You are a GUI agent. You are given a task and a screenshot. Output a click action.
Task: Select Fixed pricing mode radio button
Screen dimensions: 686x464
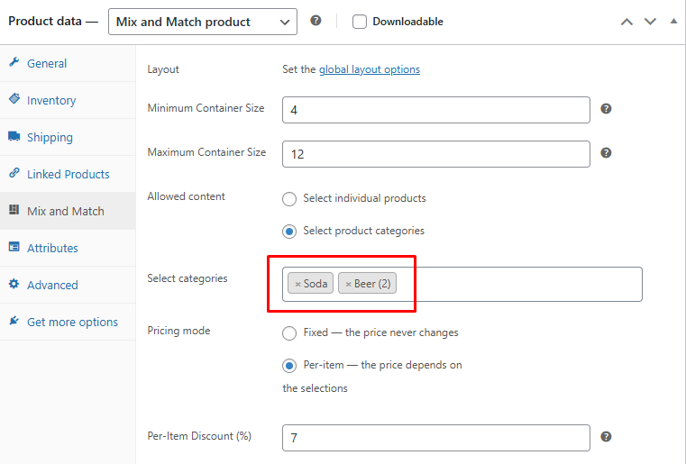[x=289, y=333]
